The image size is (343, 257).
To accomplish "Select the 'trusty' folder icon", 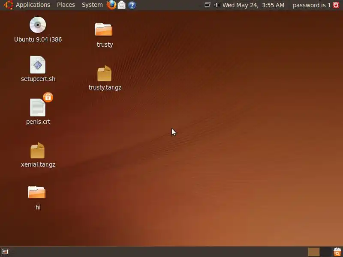I will [x=104, y=29].
